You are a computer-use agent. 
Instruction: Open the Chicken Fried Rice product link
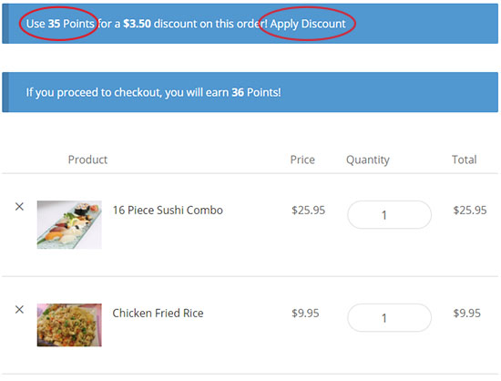coord(158,313)
